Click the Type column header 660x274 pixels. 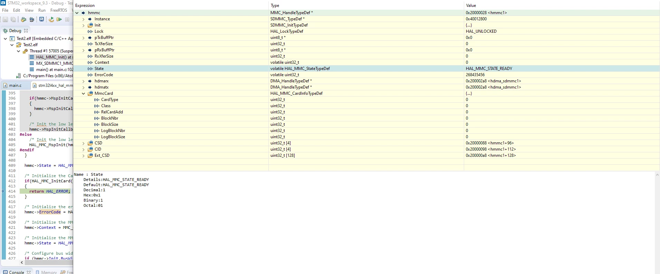(366, 6)
